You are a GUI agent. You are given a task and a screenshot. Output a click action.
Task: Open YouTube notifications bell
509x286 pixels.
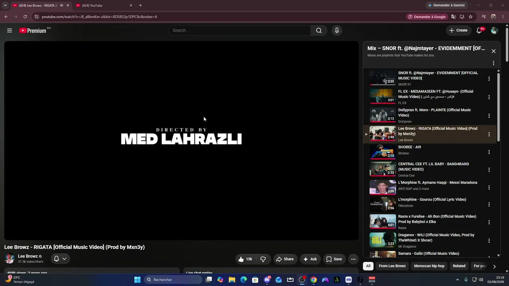(x=479, y=31)
